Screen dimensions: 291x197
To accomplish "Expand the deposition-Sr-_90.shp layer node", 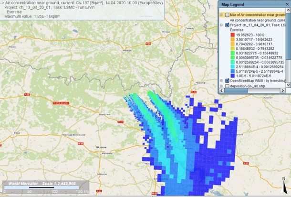I will (x=222, y=86).
